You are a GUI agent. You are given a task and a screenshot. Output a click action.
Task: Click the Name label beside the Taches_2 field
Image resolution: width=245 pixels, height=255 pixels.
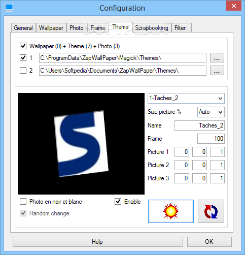coord(155,125)
